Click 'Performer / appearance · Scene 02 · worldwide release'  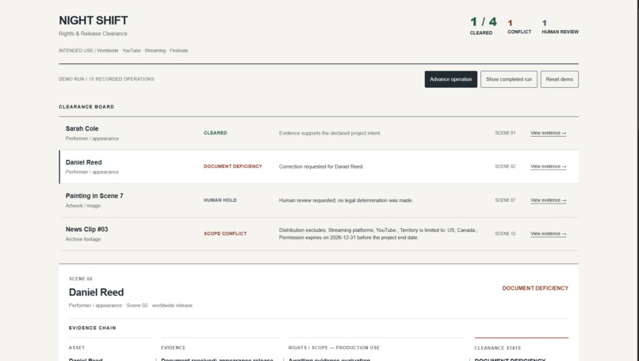tap(130, 306)
